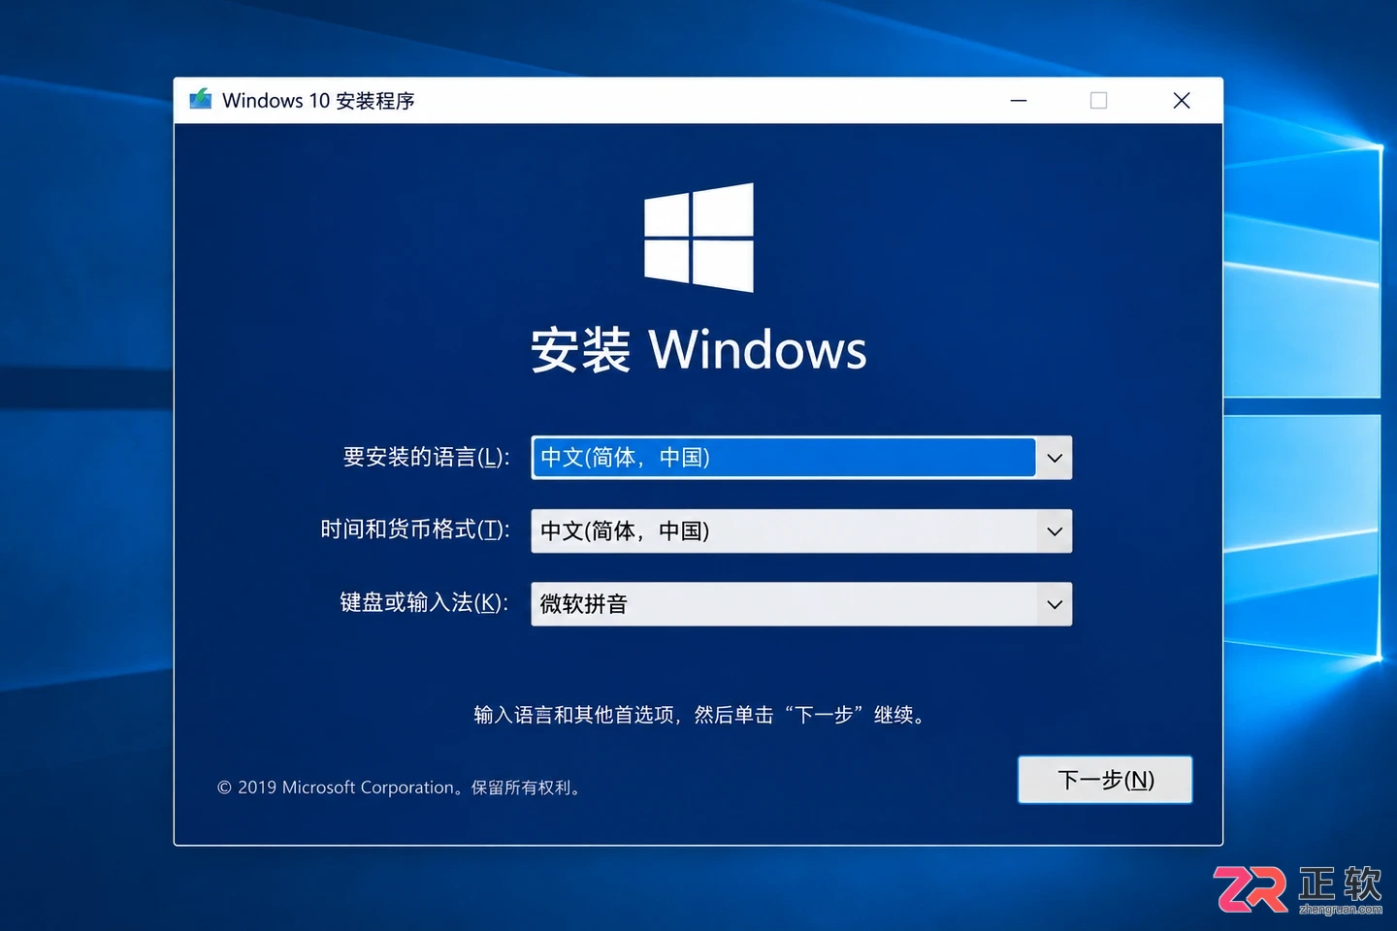
Task: Open the 要安装的语言 language dropdown
Action: coord(801,458)
